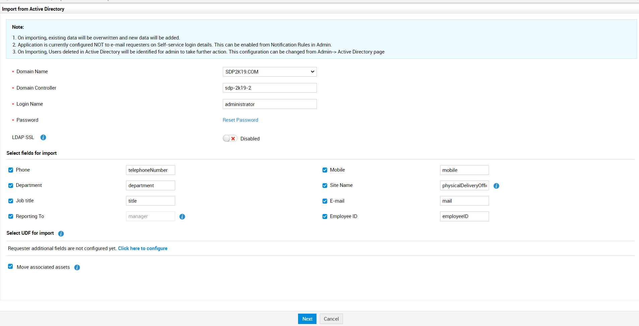Click the LDAP SSL info icon
Image resolution: width=639 pixels, height=326 pixels.
click(43, 137)
